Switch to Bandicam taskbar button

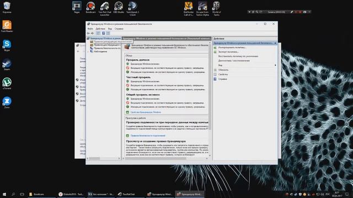point(41,194)
